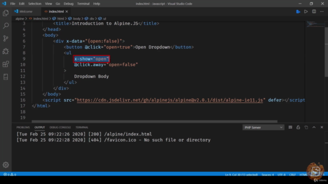Click the 'Dropdown Body' text on line 12
The width and height of the screenshot is (328, 184).
point(91,76)
